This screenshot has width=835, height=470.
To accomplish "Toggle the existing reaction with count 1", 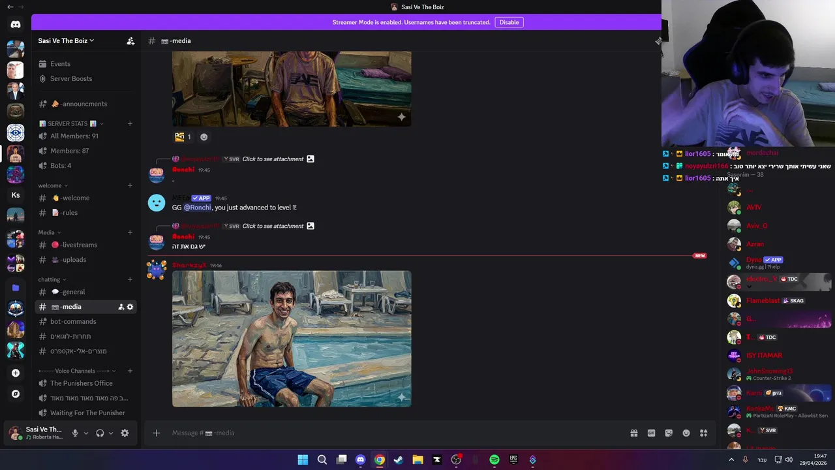I will [183, 137].
